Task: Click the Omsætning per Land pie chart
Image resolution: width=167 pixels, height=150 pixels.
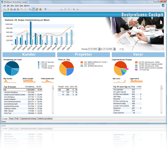Action: [x=12, y=68]
